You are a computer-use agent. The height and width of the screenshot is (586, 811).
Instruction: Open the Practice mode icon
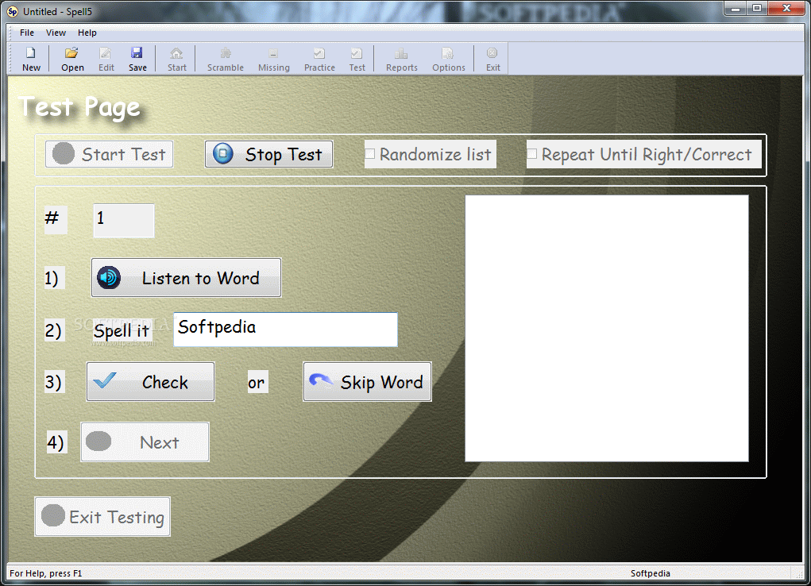point(319,59)
